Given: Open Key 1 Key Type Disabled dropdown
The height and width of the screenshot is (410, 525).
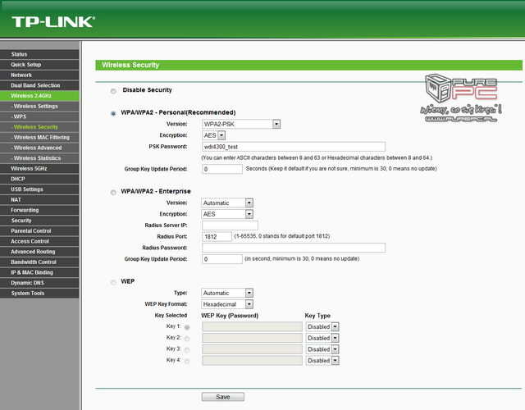Looking at the screenshot, I should click(322, 326).
